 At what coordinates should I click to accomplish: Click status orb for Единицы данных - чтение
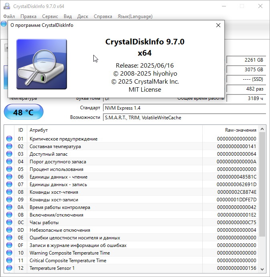[9, 177]
